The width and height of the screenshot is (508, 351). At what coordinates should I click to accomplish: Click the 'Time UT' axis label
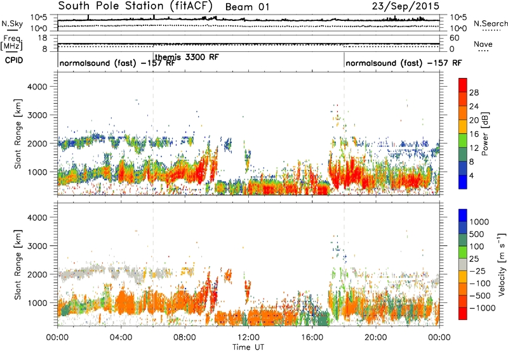point(248,347)
